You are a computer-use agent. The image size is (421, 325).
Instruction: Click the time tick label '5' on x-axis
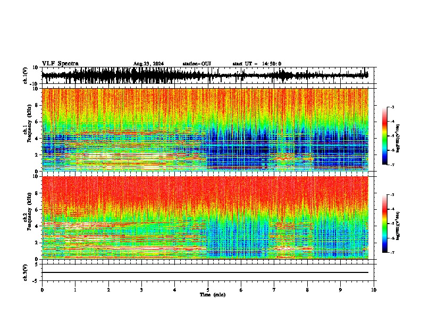[208, 290]
